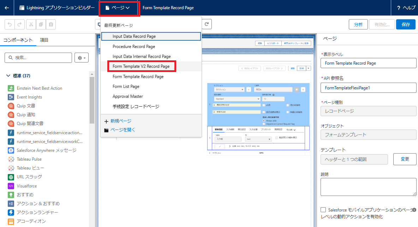Choose Input Data Internal Record Page
The height and width of the screenshot is (227, 418).
coord(151,56)
